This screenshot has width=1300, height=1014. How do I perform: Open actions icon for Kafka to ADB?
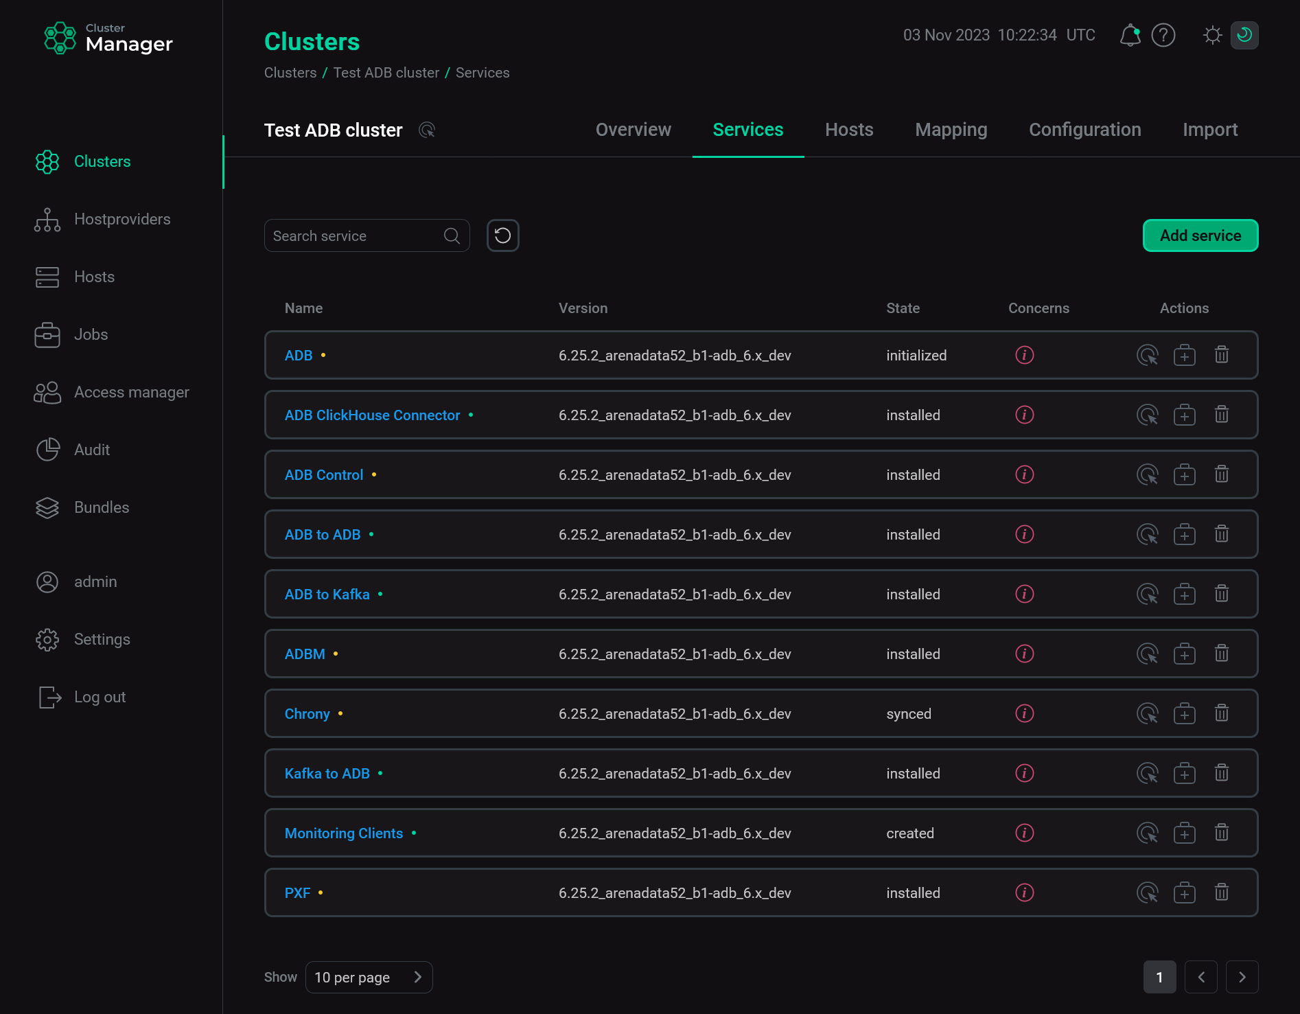pos(1148,773)
